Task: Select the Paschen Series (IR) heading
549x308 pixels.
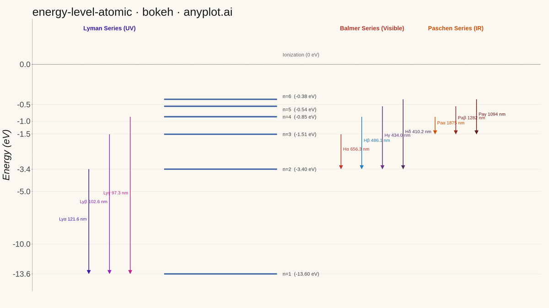Action: pyautogui.click(x=456, y=28)
